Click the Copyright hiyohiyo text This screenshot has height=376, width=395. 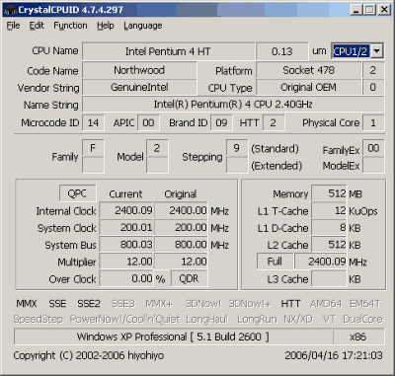point(89,355)
